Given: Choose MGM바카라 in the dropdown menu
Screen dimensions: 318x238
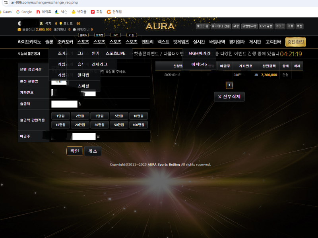Looking at the screenshot, I should [199, 53].
